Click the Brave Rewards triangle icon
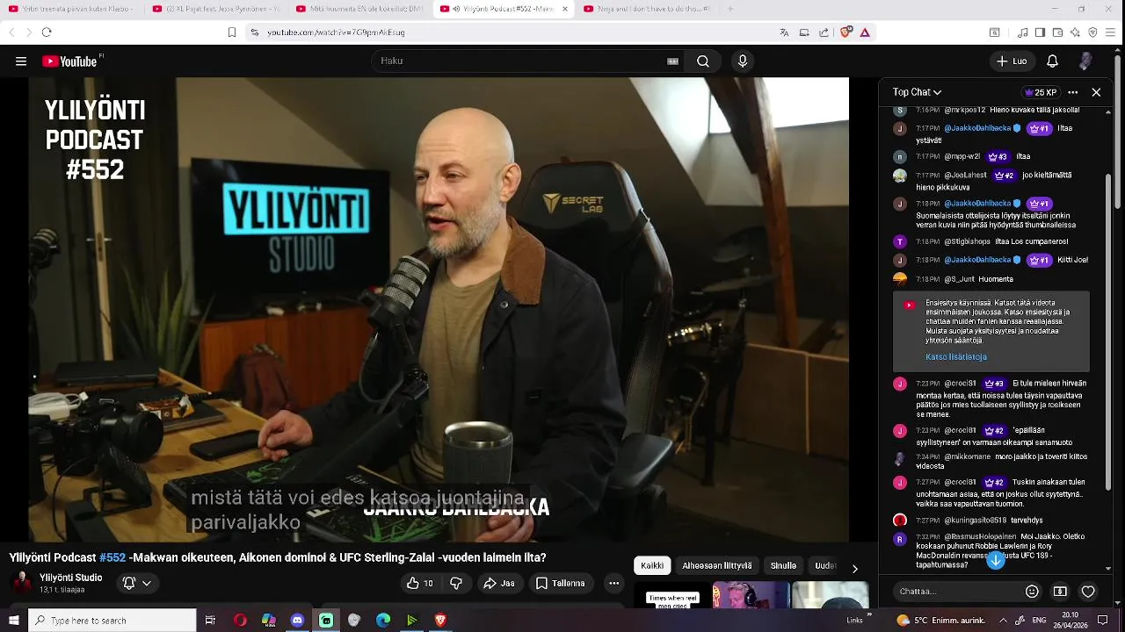Screen dimensions: 1125x632 coord(865,32)
